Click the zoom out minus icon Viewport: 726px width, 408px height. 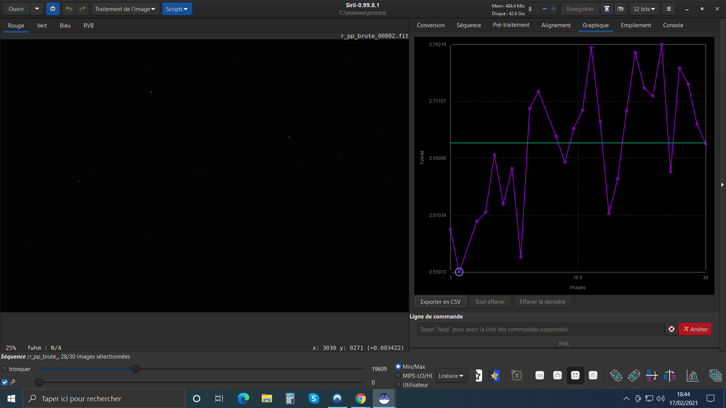540,376
